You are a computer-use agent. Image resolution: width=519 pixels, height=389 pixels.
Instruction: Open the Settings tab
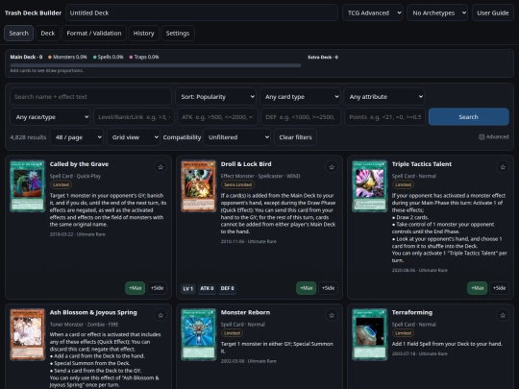(x=178, y=33)
